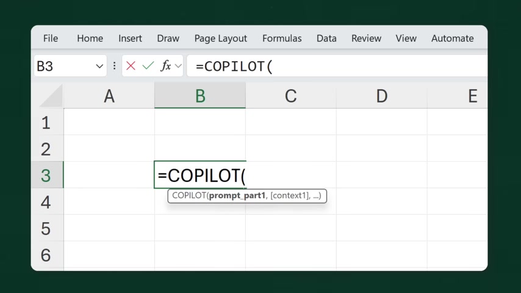Open the Page Layout tab
521x293 pixels.
[220, 38]
